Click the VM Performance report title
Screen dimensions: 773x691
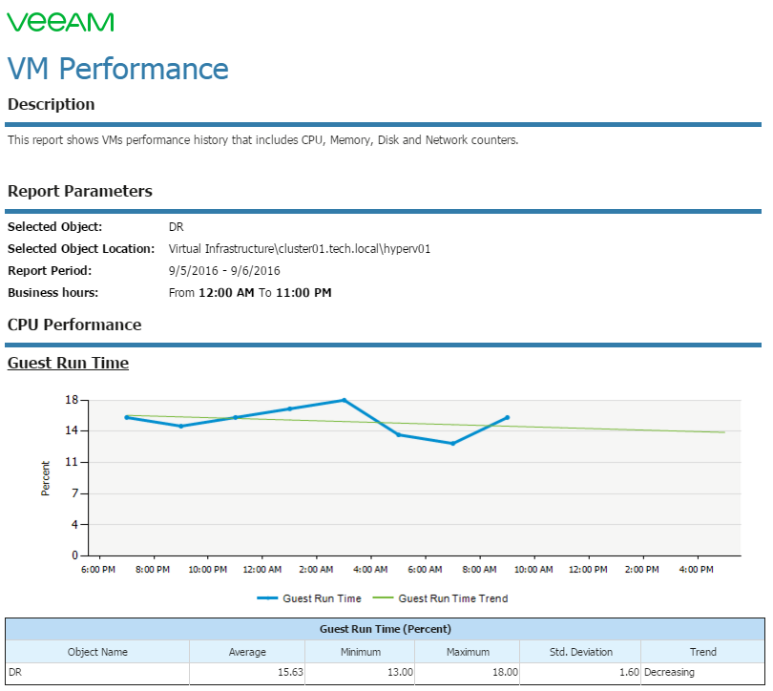click(x=117, y=69)
